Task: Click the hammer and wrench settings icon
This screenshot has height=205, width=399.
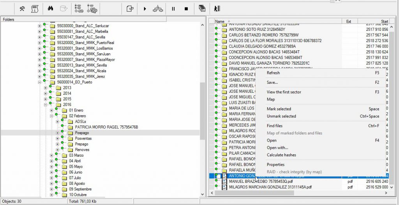Action: (x=22, y=8)
